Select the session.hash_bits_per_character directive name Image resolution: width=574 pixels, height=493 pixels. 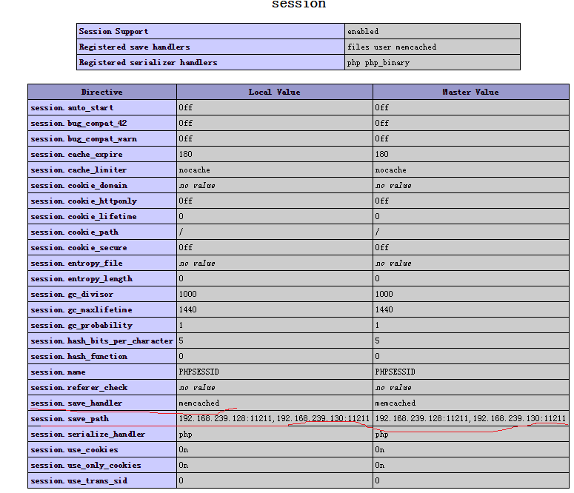tap(101, 341)
